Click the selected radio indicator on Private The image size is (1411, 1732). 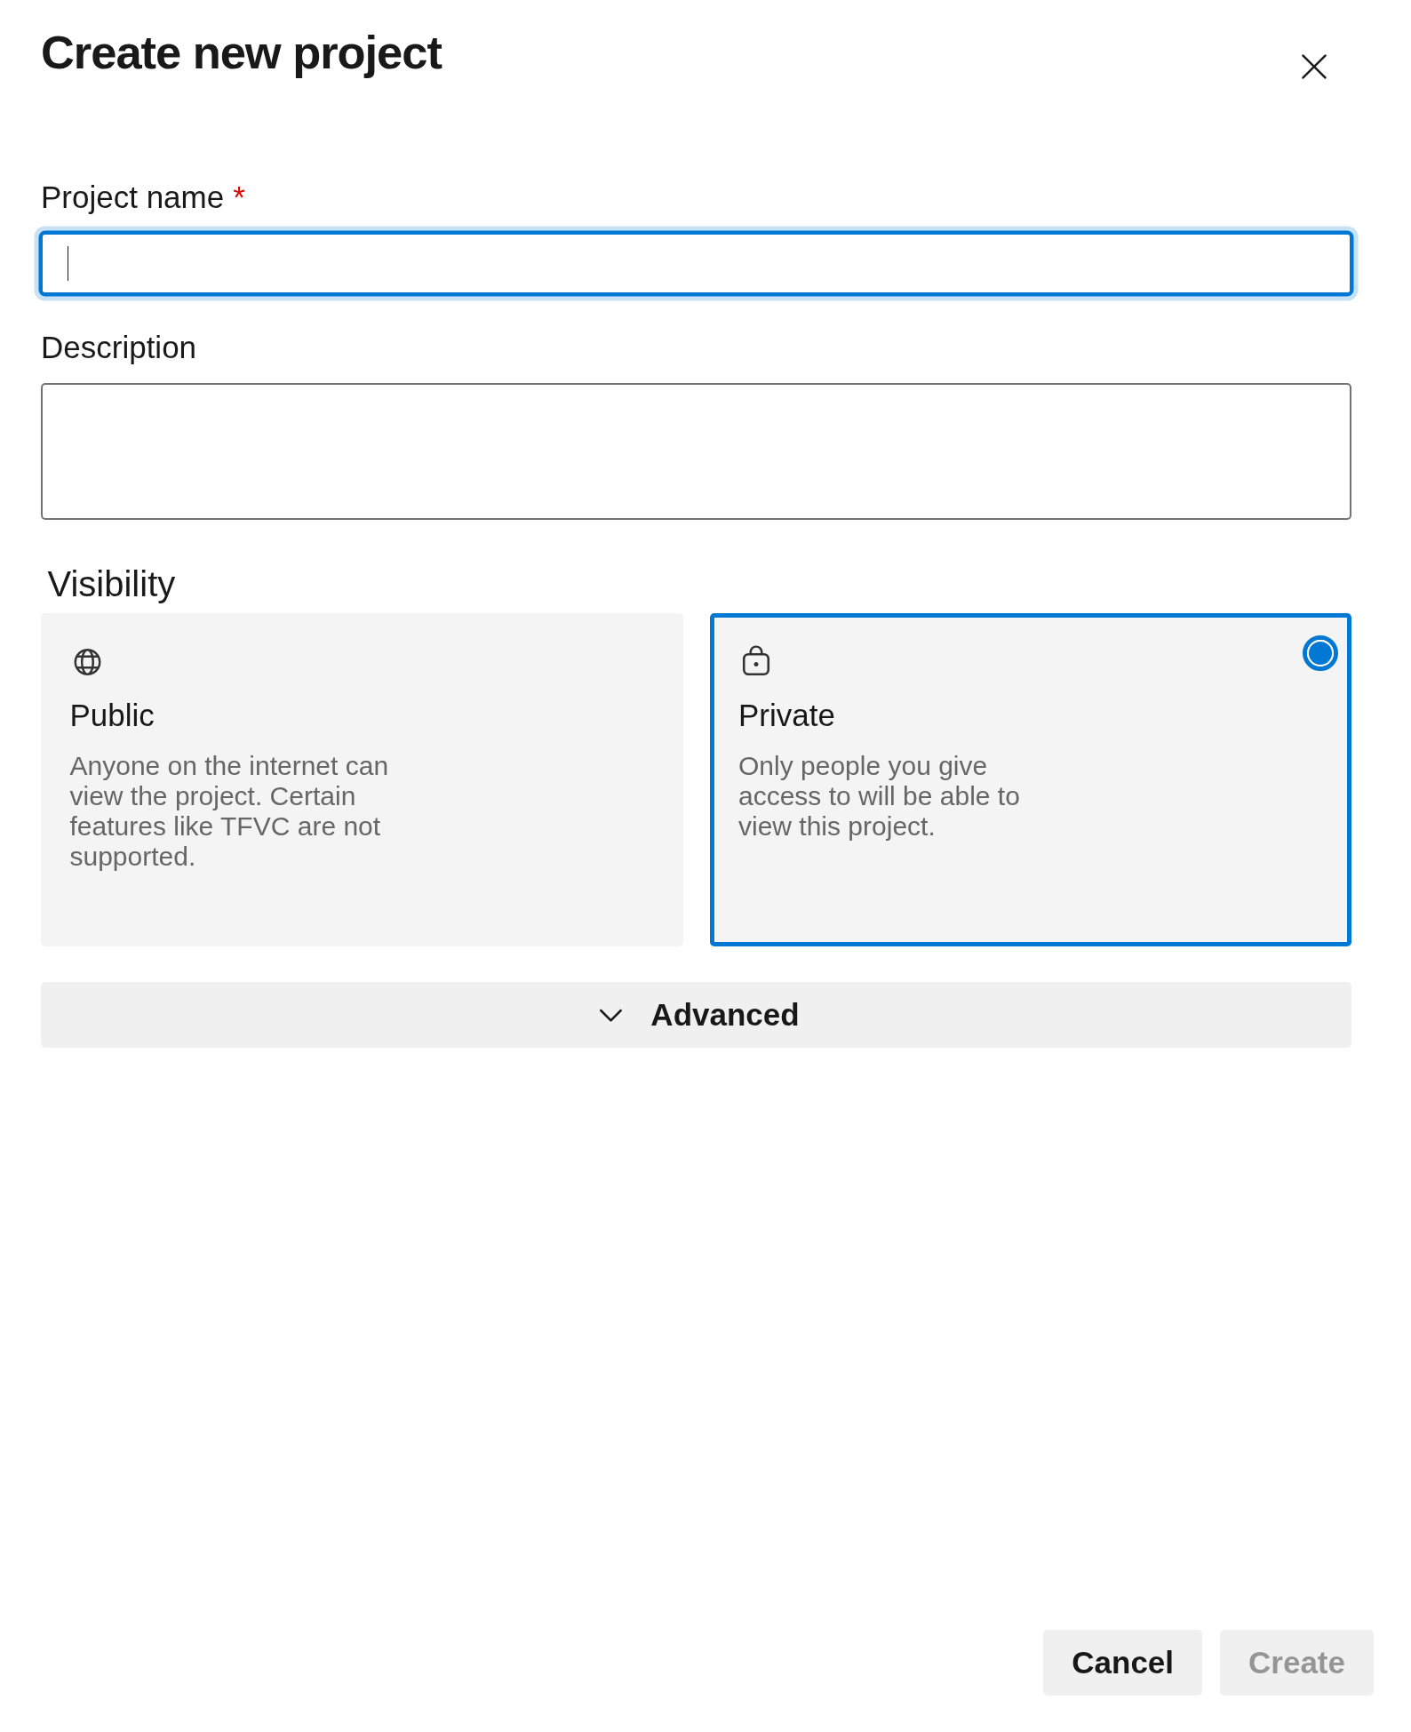[x=1319, y=653]
